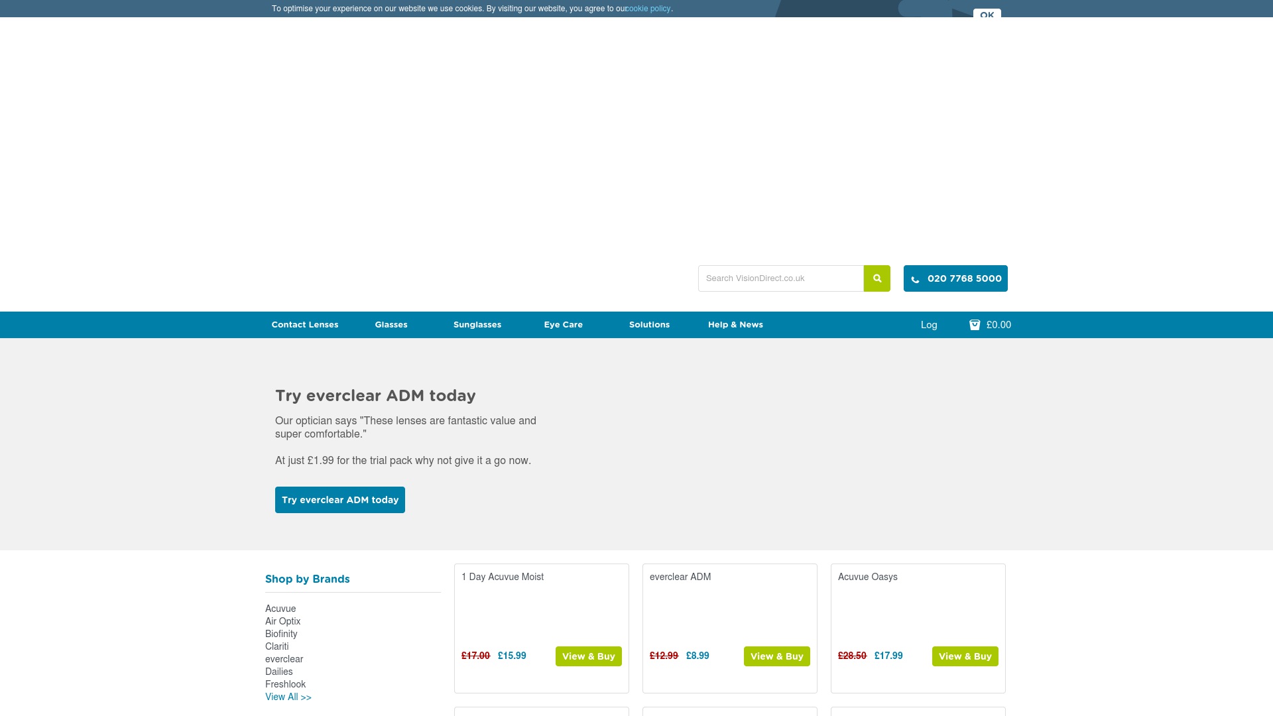Select Dailies brand link
This screenshot has width=1273, height=716.
click(x=279, y=672)
